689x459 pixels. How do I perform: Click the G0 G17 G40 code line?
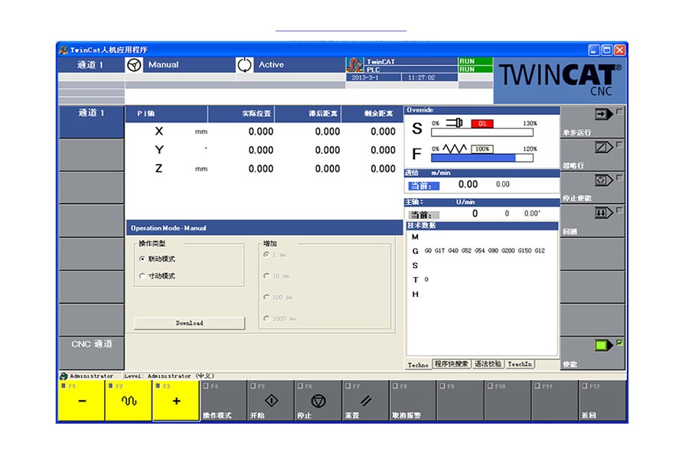tap(485, 250)
